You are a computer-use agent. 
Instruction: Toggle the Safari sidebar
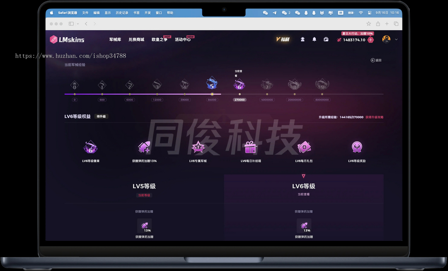click(x=71, y=23)
